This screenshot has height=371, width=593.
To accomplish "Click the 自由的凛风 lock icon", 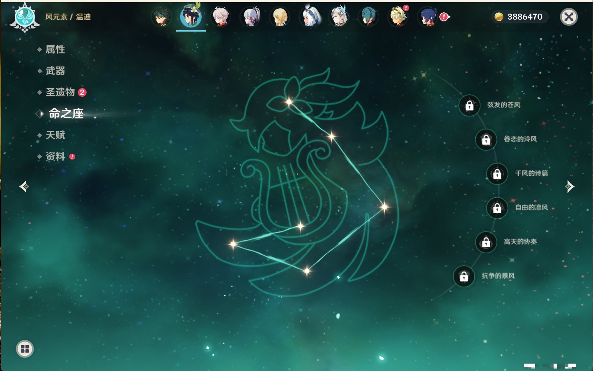I will (x=497, y=208).
